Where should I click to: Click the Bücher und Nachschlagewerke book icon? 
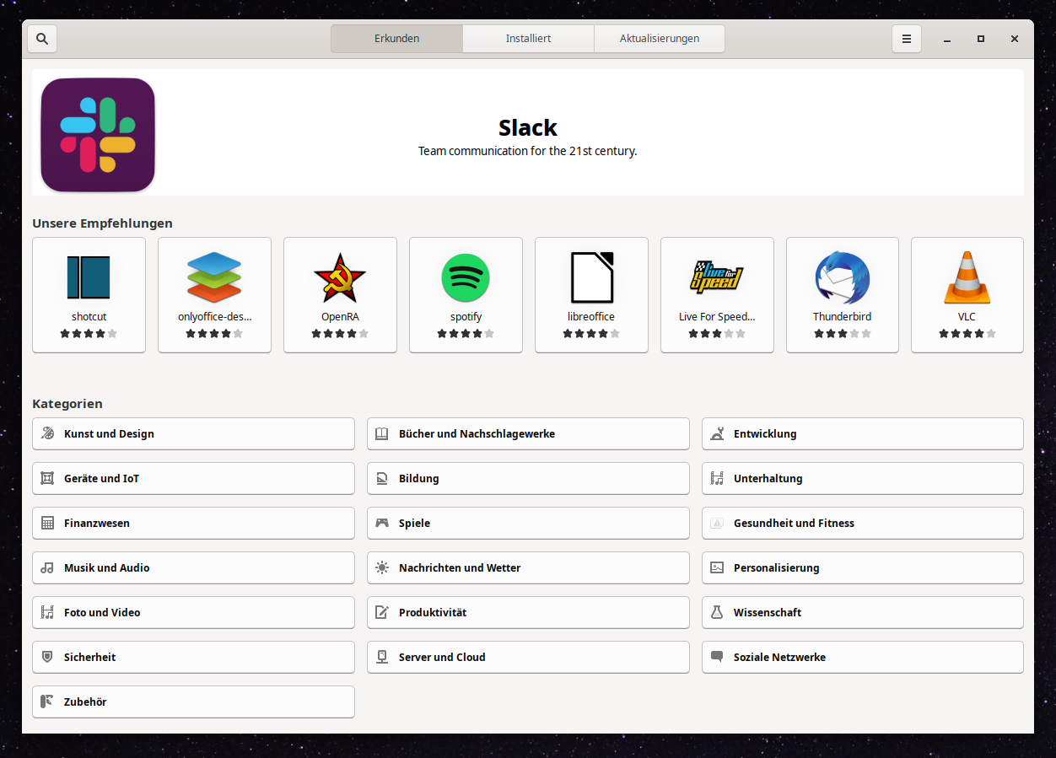tap(382, 433)
